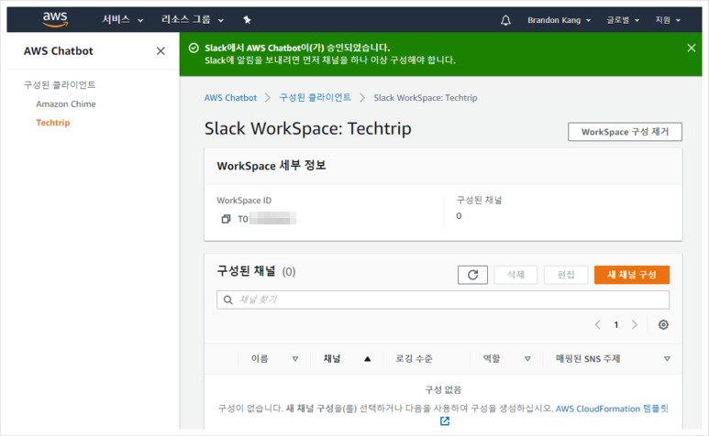Open table settings gear icon
The width and height of the screenshot is (709, 436).
click(x=663, y=324)
